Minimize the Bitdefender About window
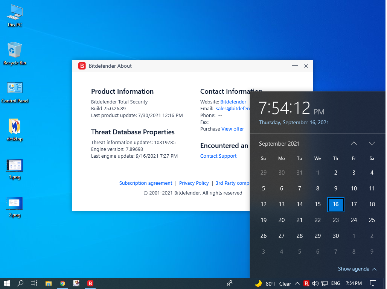This screenshot has height=289, width=387. [x=295, y=66]
